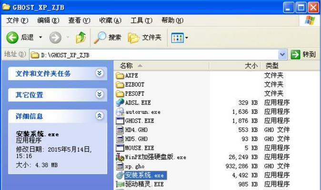The width and height of the screenshot is (321, 190).
Task: Open the 后退 history dropdown arrow
Action: (40, 37)
